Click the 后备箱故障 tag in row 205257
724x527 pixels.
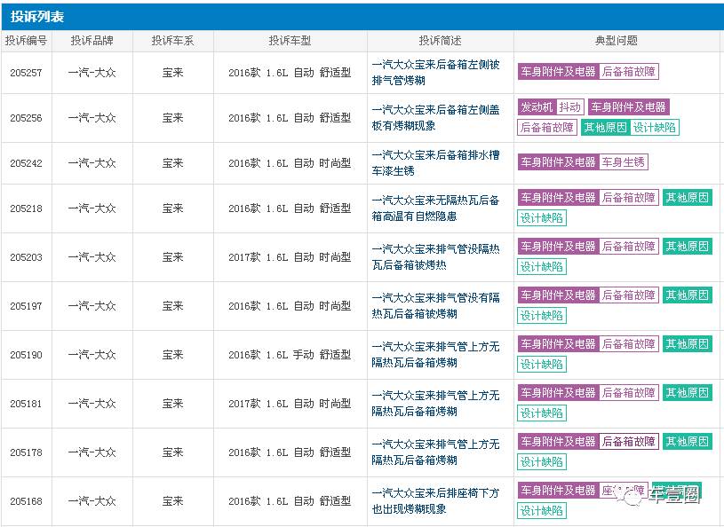point(628,72)
